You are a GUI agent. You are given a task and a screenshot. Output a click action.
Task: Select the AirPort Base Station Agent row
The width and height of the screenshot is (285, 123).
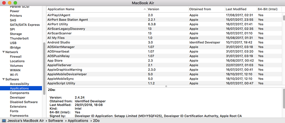pos(164,20)
